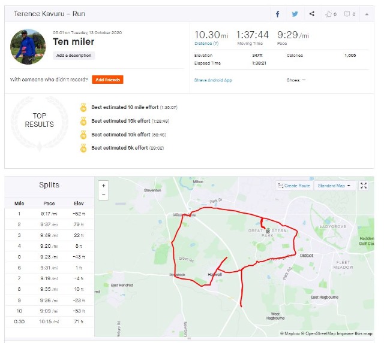Open the Standard Map dropdown

335,186
